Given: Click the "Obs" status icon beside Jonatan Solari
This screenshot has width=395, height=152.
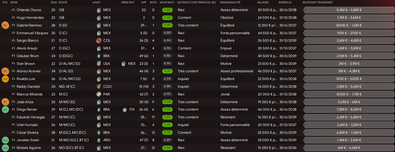Looking at the screenshot, I should click(x=5, y=140).
